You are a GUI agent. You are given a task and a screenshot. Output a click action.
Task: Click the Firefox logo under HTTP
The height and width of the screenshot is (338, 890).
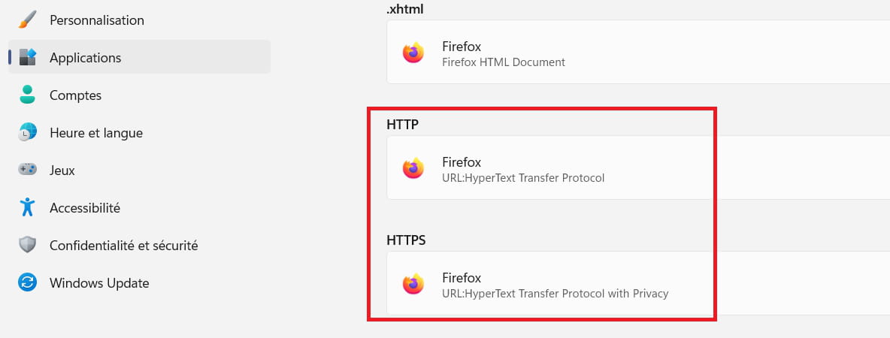click(x=413, y=168)
